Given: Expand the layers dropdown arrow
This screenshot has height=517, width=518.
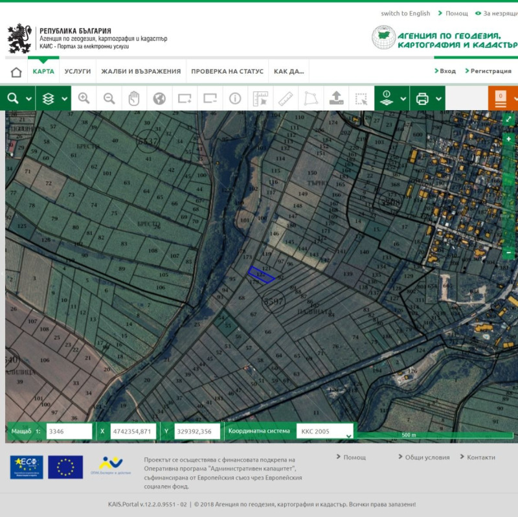Looking at the screenshot, I should (65, 99).
